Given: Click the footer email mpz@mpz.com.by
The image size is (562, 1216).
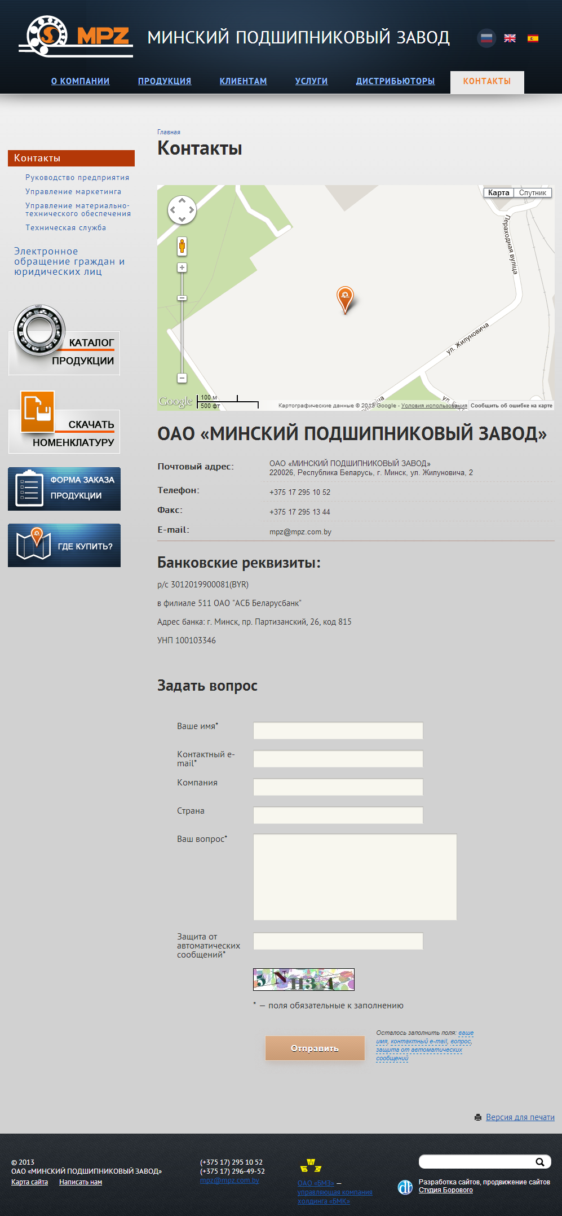Looking at the screenshot, I should (x=229, y=1180).
